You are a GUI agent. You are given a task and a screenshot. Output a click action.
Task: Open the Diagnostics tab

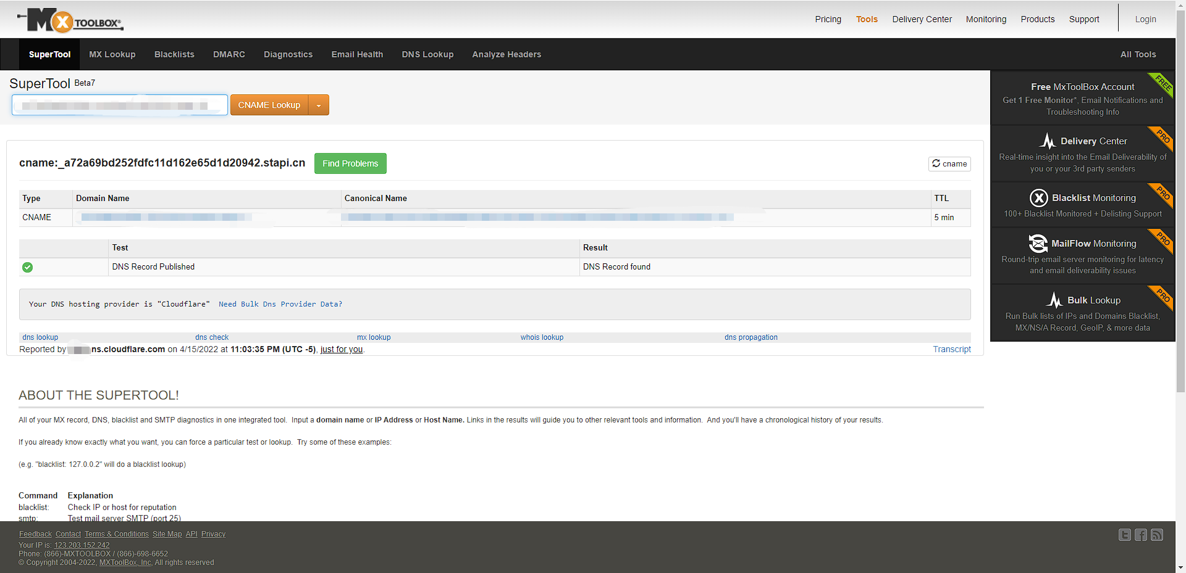288,54
